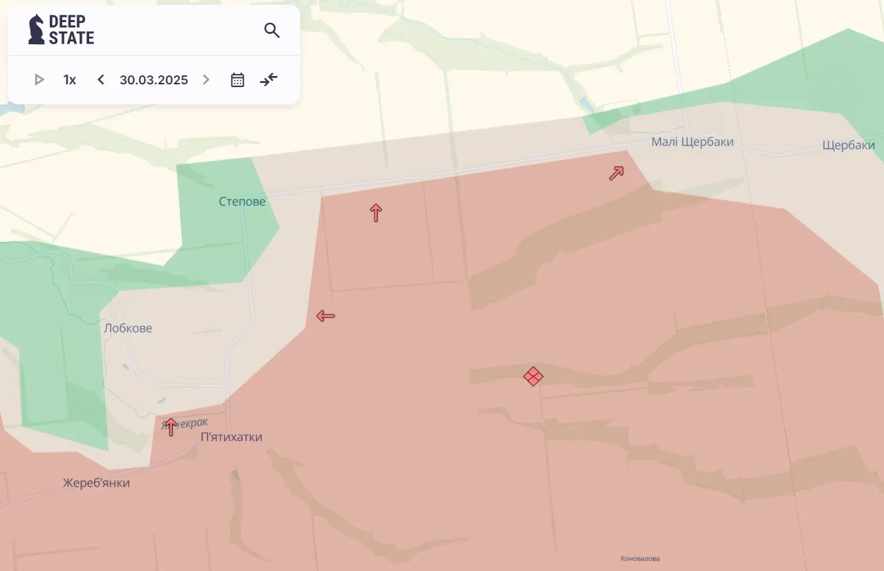The width and height of the screenshot is (884, 571).
Task: Select the upward attack arrow east of Степове
Action: pos(376,213)
